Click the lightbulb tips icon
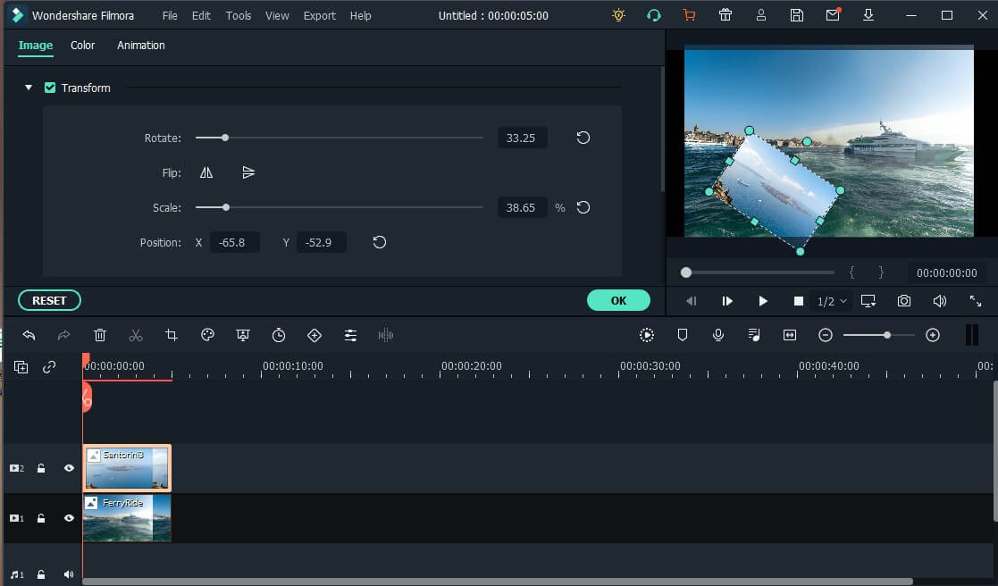 pos(618,15)
